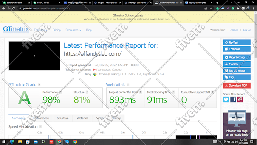Show hidden system tray icons

221,142
